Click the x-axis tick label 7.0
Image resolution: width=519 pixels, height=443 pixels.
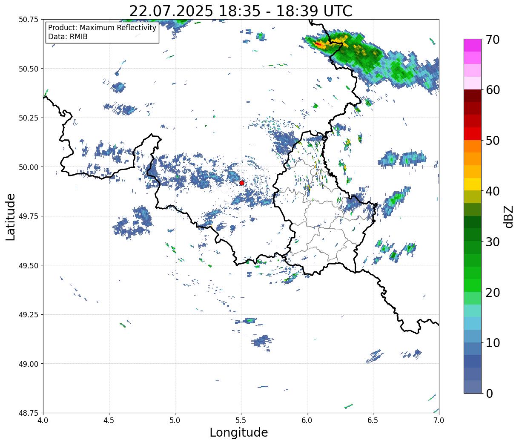(439, 420)
